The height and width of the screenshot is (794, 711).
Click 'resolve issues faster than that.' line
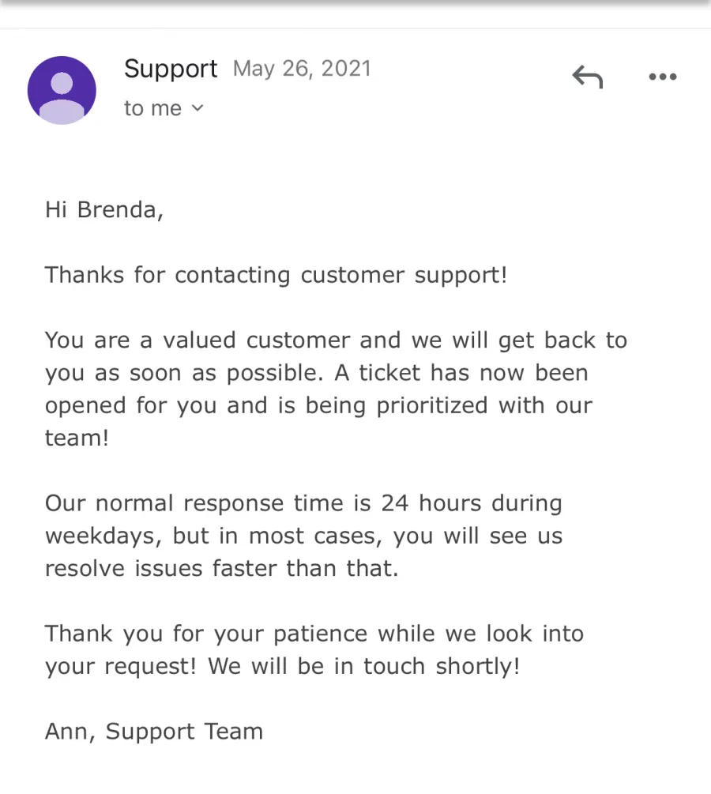click(222, 569)
